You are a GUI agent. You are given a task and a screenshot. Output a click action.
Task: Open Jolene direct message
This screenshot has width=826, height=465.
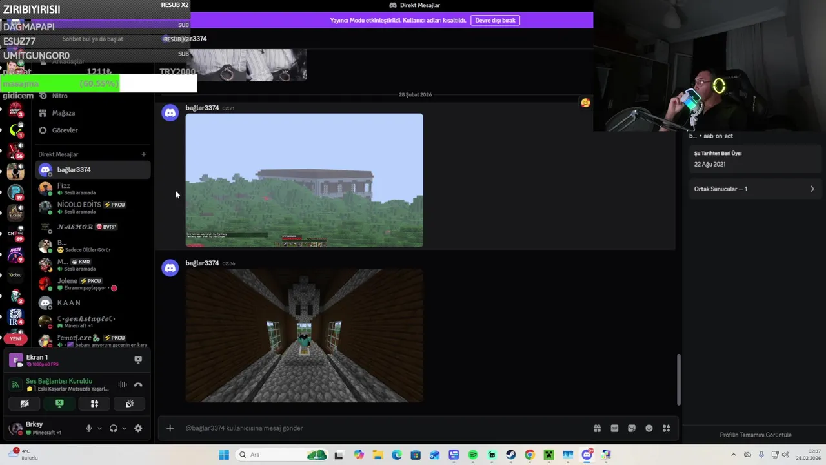pyautogui.click(x=92, y=284)
